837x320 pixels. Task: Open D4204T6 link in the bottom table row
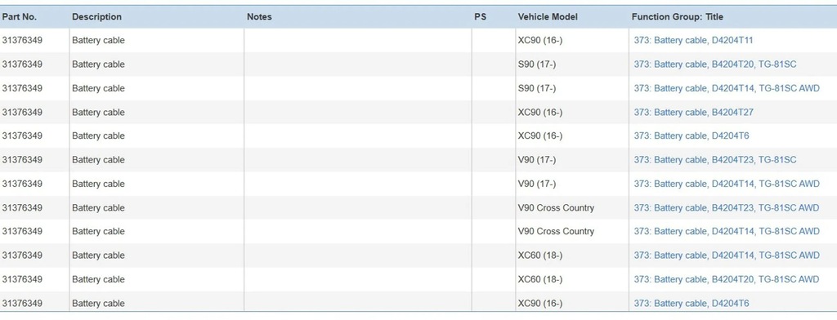tap(692, 304)
